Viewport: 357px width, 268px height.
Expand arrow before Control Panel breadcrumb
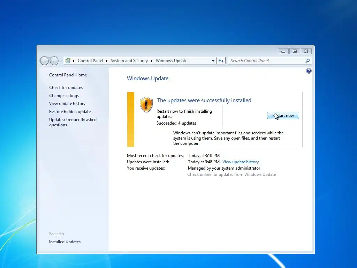click(x=74, y=61)
